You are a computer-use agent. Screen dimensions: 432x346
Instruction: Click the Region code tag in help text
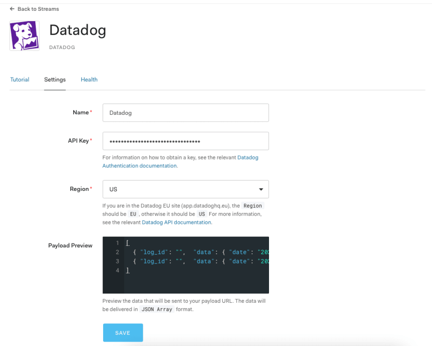tap(253, 206)
